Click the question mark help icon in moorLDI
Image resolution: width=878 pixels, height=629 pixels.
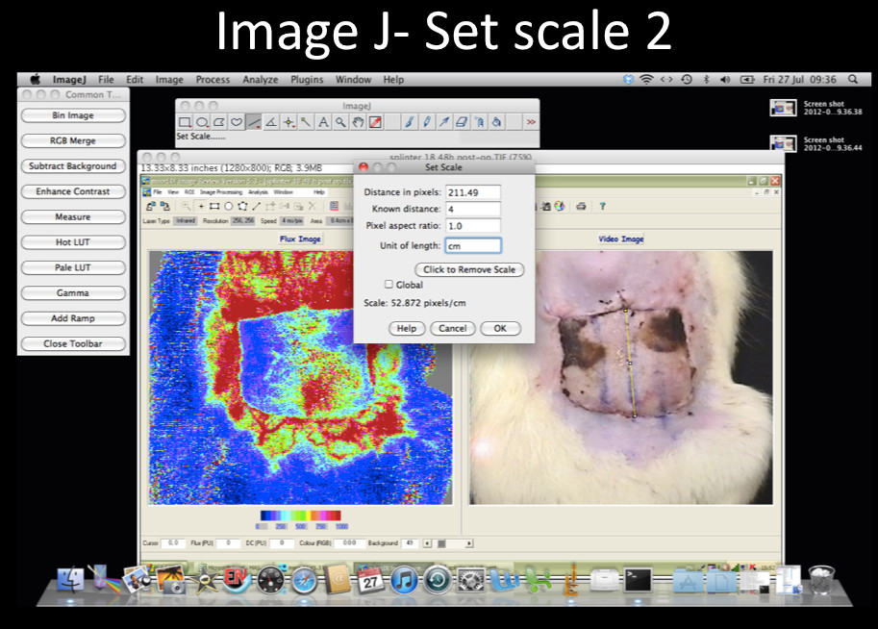[603, 206]
